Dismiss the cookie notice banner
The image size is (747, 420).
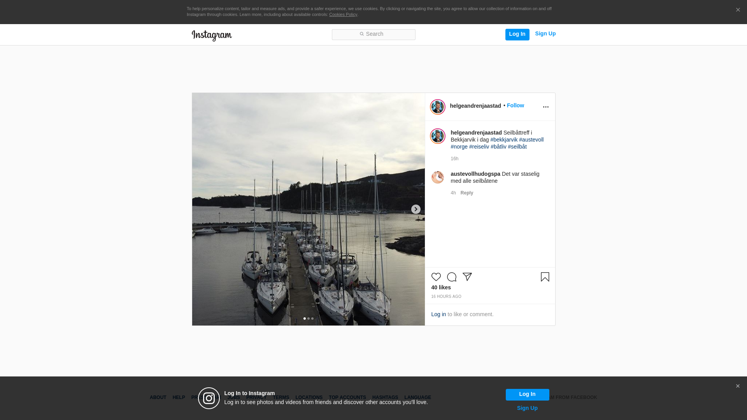(738, 10)
